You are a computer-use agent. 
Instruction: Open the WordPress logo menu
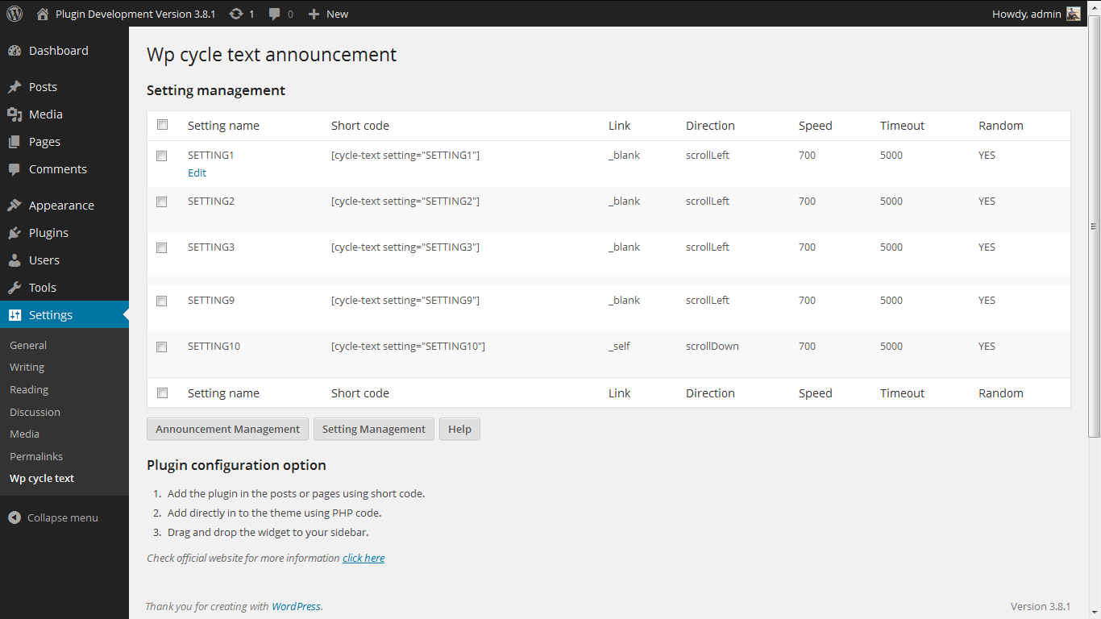tap(15, 14)
